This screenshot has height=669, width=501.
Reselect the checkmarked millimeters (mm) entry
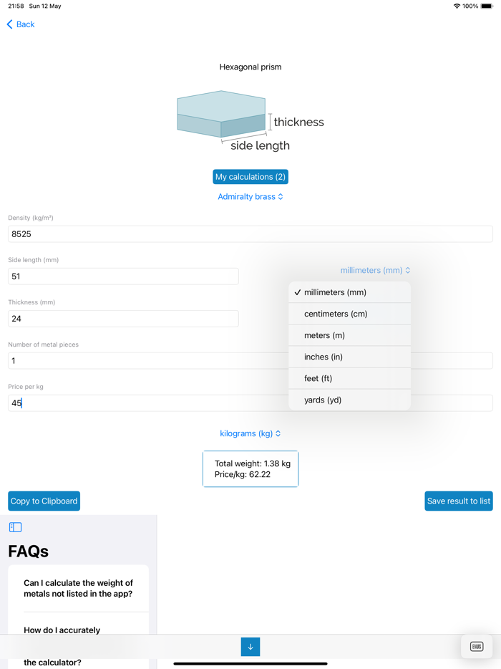[x=349, y=292]
